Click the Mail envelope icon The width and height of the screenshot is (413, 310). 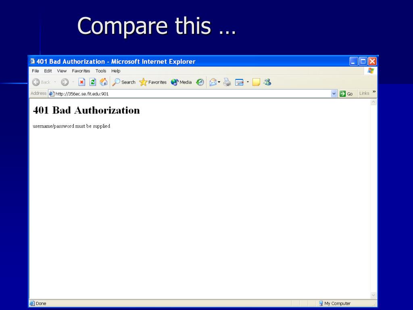tap(213, 82)
